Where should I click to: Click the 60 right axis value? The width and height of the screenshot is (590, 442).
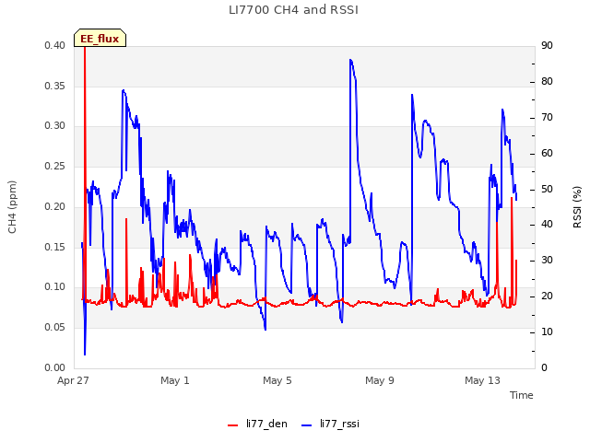tap(547, 154)
